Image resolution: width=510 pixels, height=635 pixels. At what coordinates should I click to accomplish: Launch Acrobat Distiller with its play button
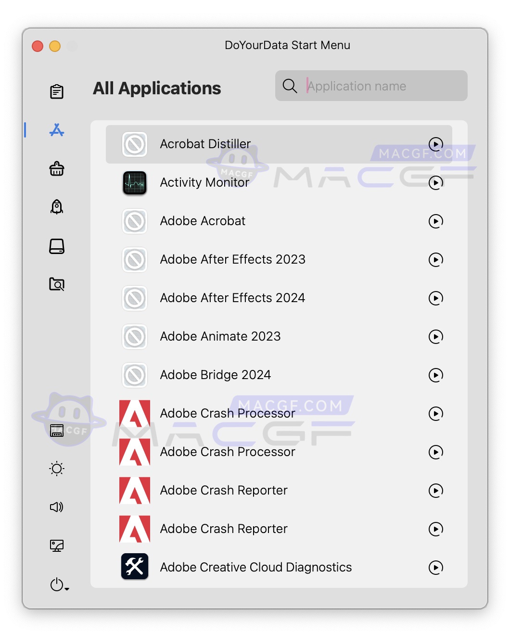coord(435,144)
